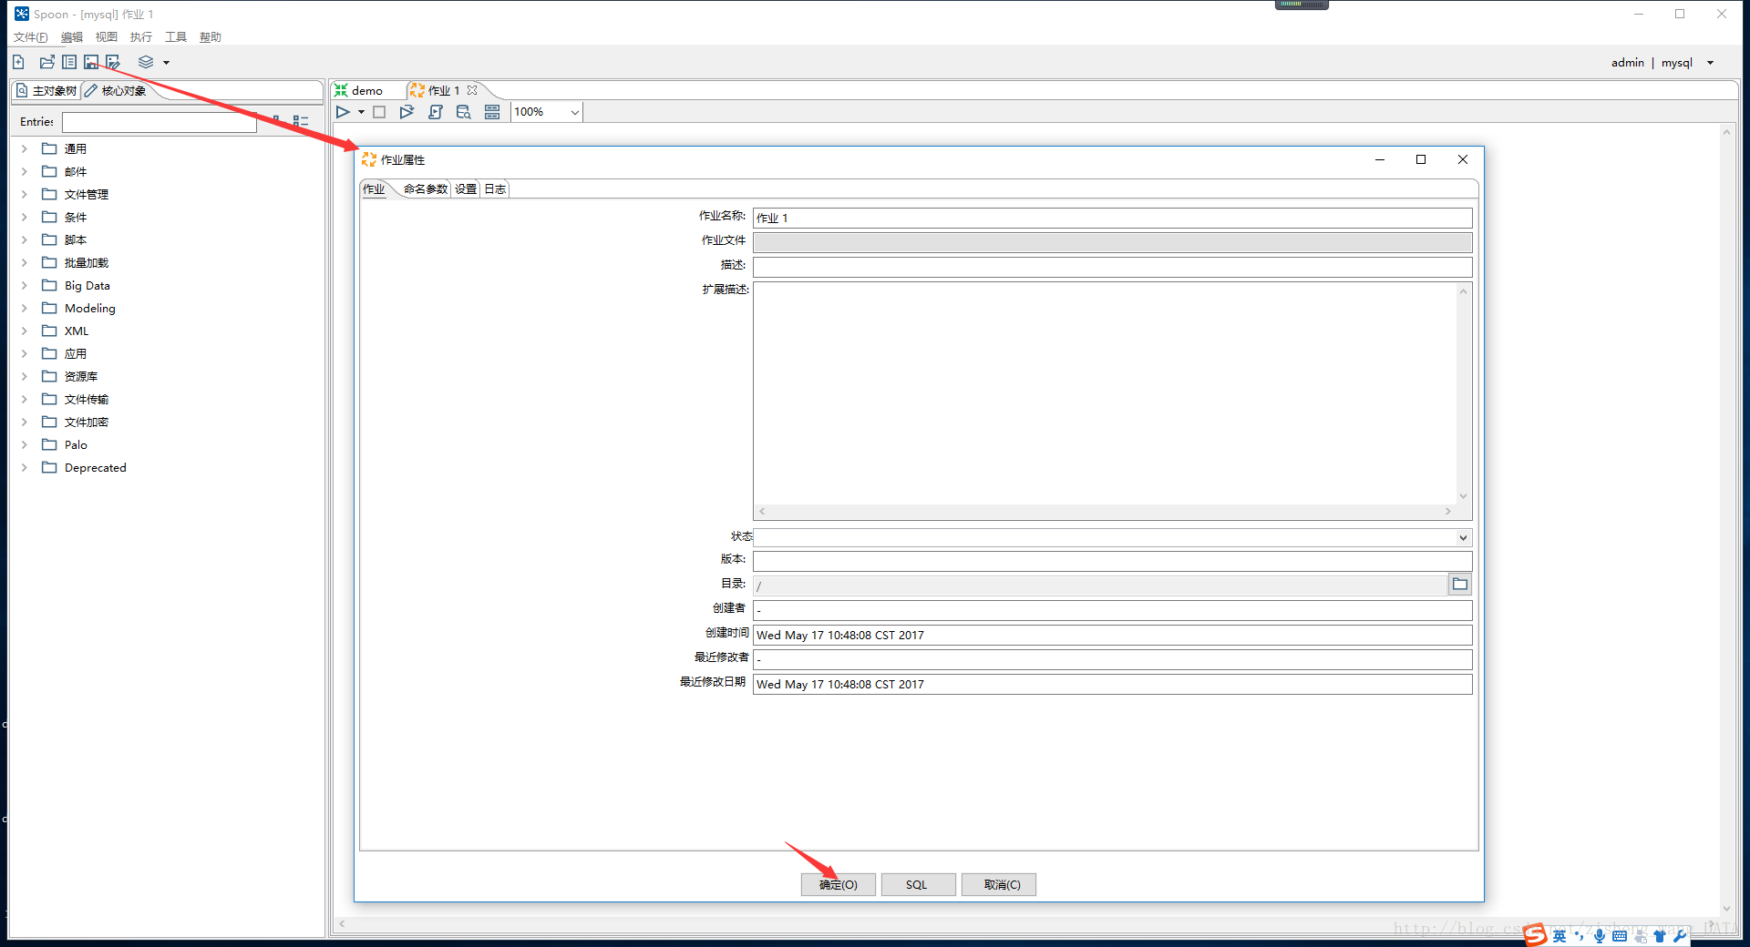Open the Explore repository icon

pos(69,62)
